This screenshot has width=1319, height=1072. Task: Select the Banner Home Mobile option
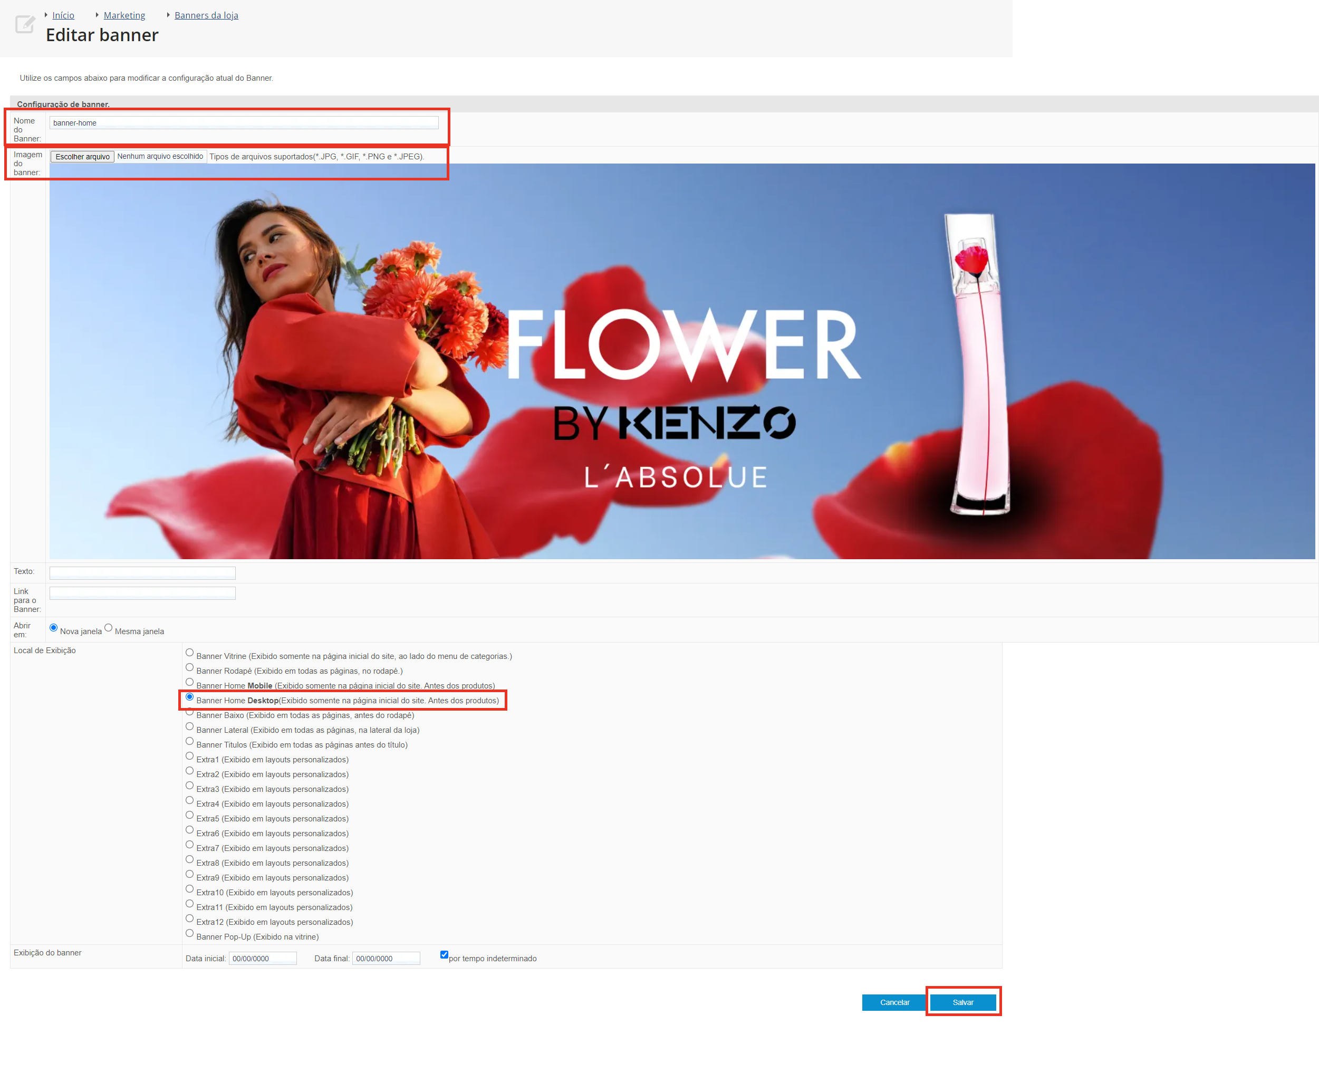click(189, 682)
